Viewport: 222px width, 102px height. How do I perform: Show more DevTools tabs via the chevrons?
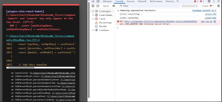click(178, 1)
